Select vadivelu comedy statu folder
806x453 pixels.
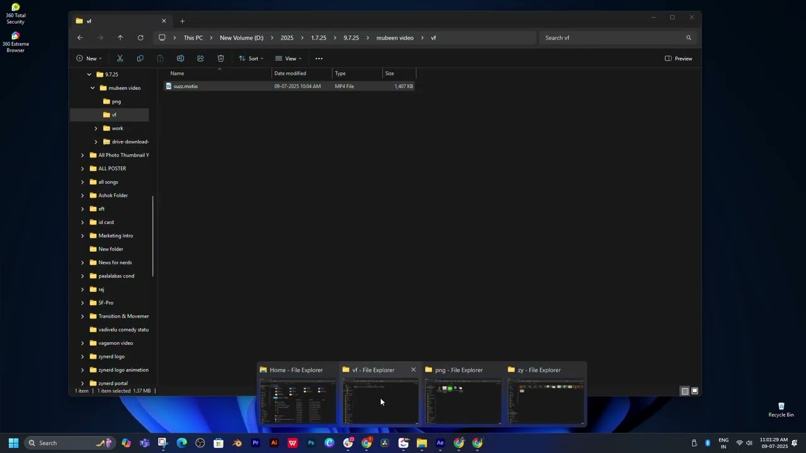point(118,330)
